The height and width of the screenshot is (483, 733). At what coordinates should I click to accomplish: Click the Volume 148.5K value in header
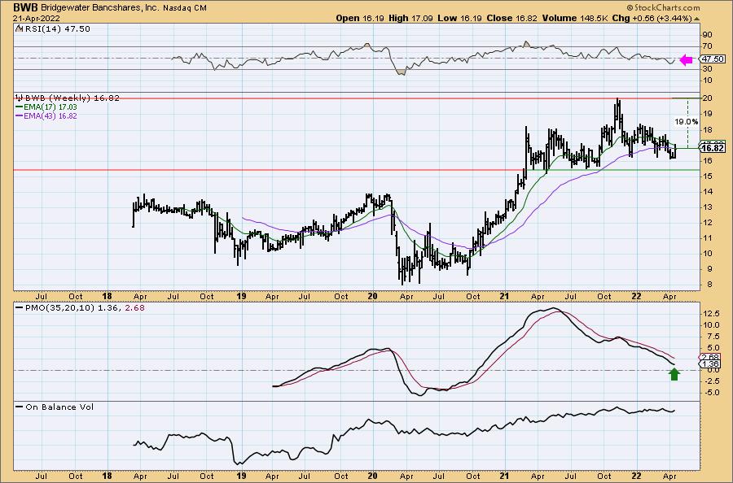click(575, 18)
